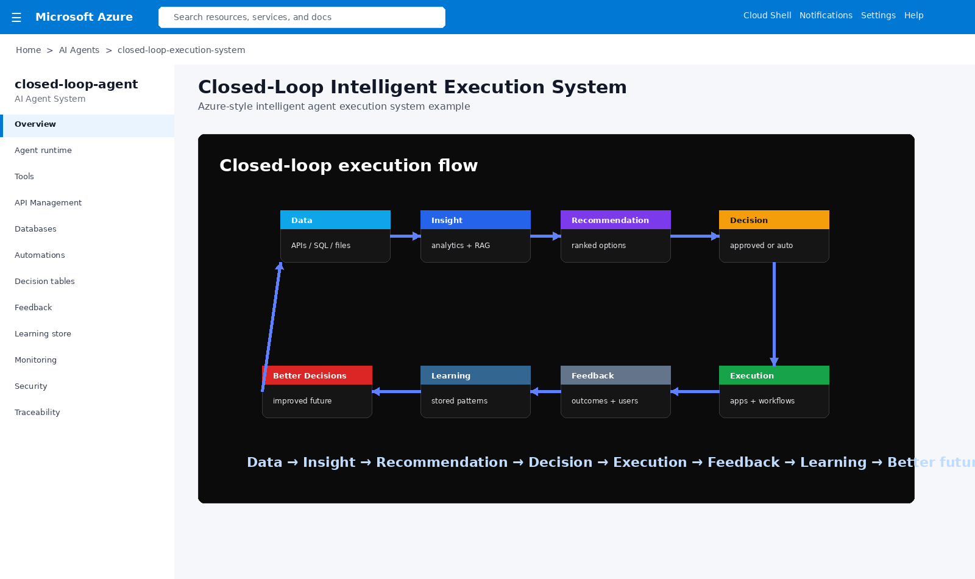Click 'AI Agent System' subtitle

click(x=50, y=99)
